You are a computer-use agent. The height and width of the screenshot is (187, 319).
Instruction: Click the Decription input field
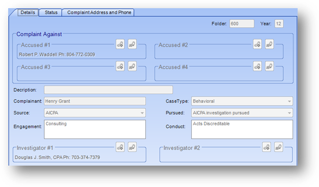tap(108, 90)
